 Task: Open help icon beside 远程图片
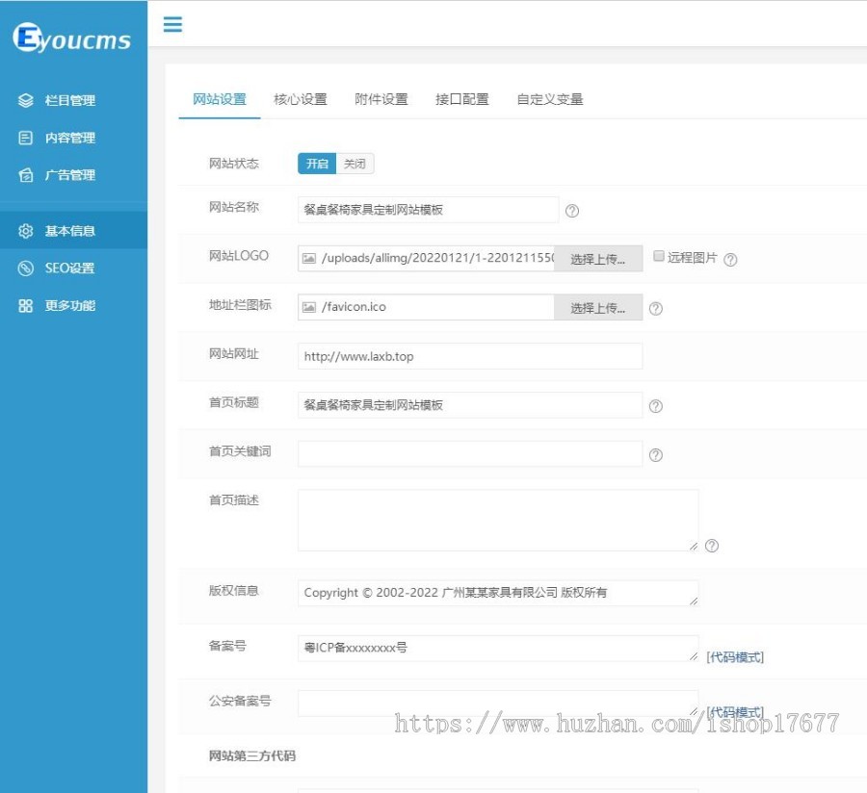click(730, 260)
